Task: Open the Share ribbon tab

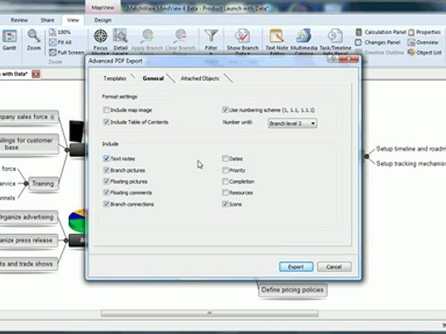Action: [47, 20]
